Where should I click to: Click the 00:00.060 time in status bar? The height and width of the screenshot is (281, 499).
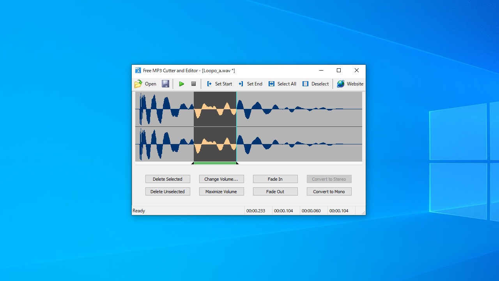click(x=311, y=211)
